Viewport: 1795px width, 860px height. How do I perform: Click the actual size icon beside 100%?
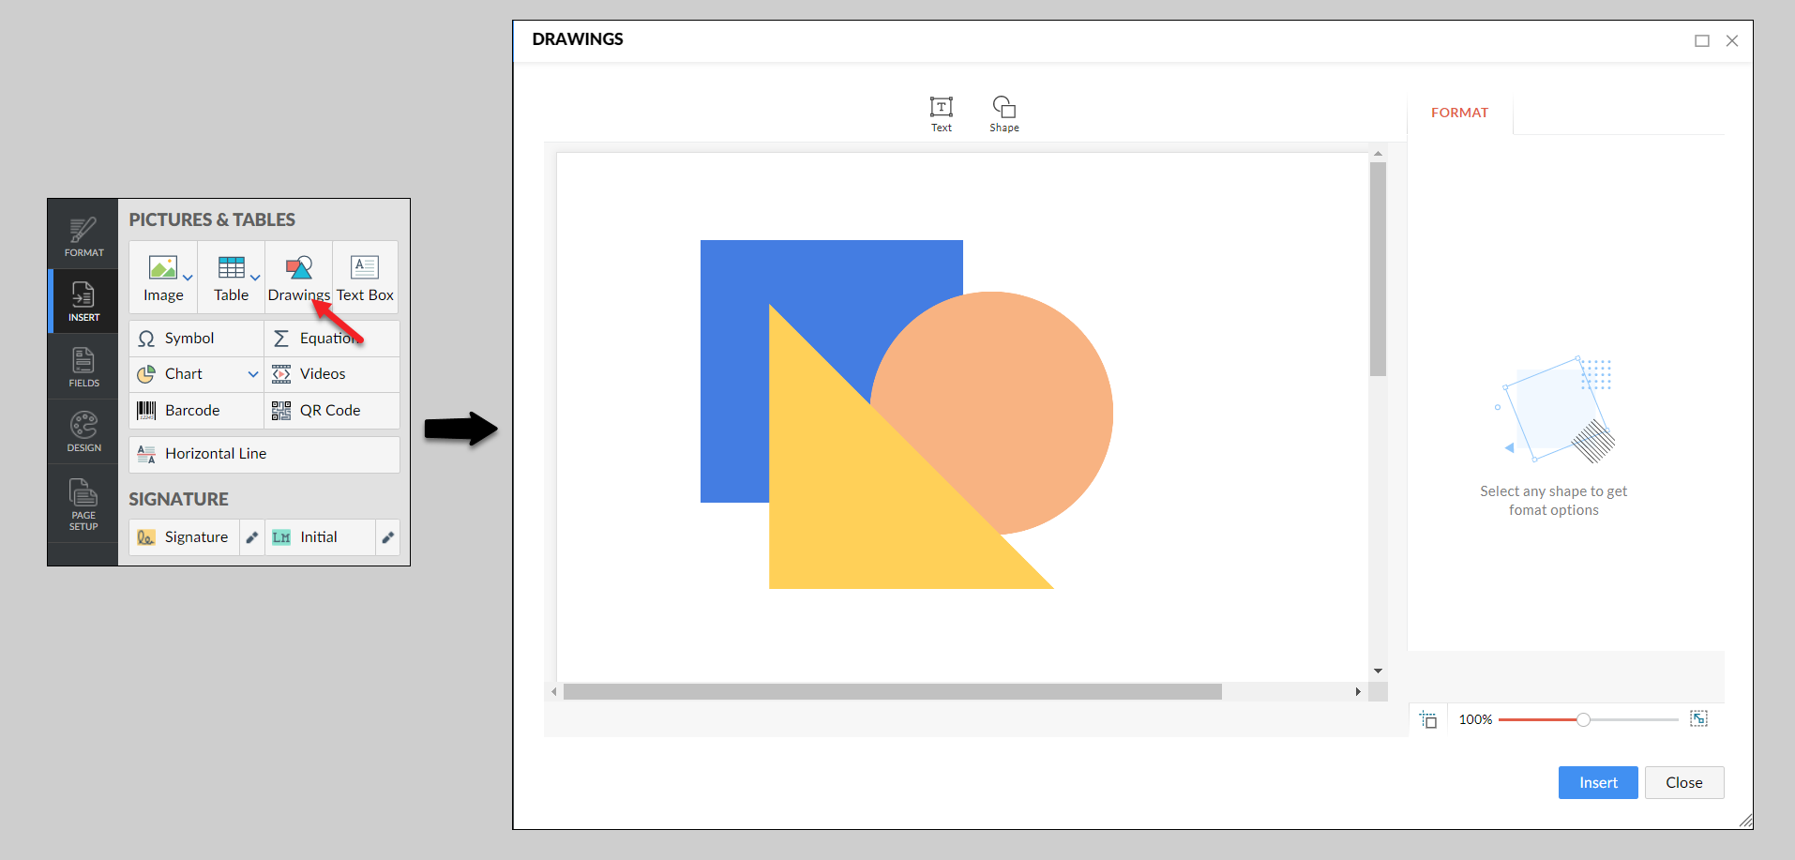(x=1428, y=720)
